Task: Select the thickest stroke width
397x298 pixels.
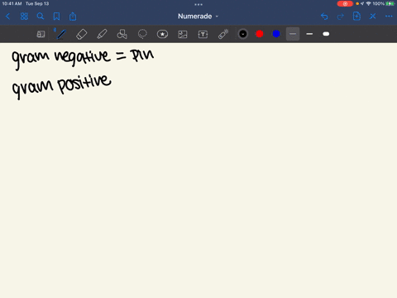Action: [x=326, y=34]
